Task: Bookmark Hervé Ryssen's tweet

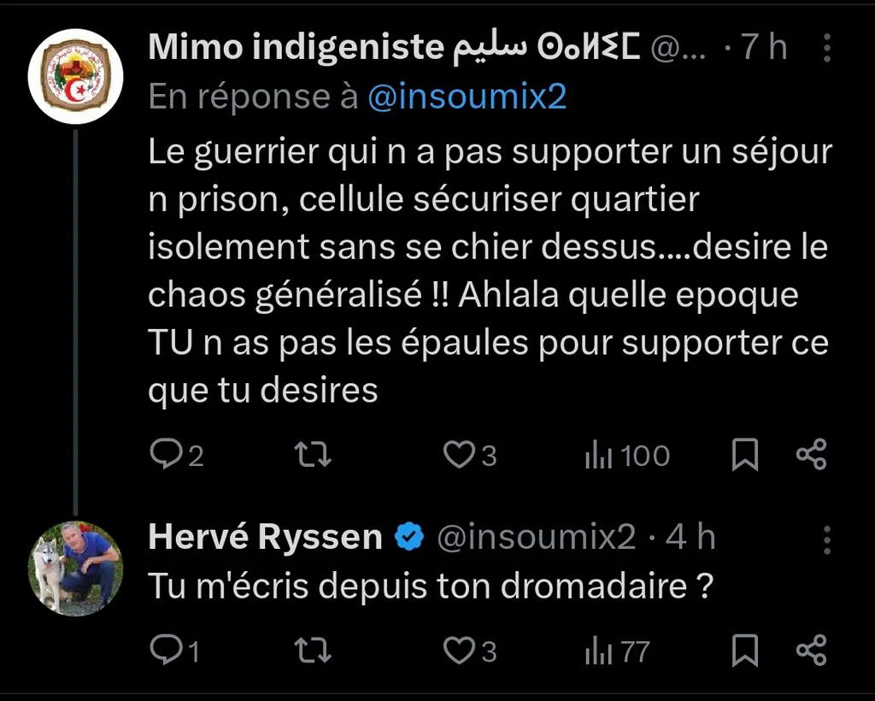Action: (x=744, y=651)
